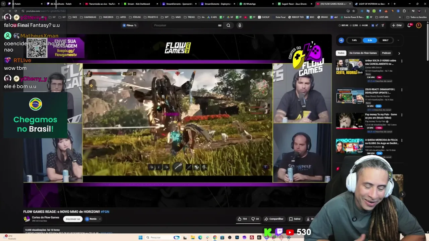
Task: Open the YouTube Filtros button
Action: [x=129, y=25]
